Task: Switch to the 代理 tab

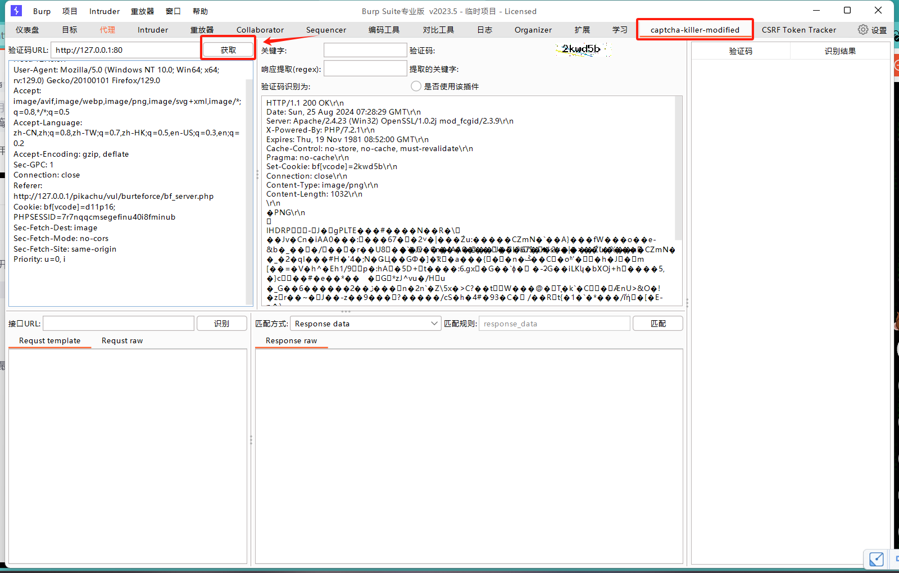Action: coord(107,30)
